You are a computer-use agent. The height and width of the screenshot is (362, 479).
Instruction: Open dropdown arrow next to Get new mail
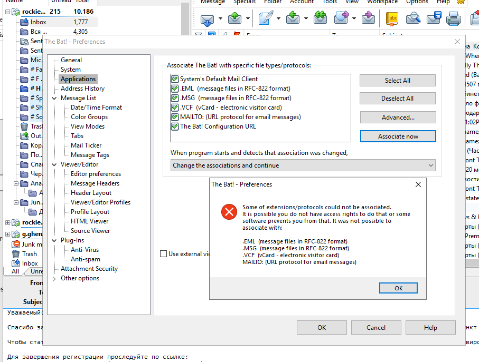coord(221,18)
